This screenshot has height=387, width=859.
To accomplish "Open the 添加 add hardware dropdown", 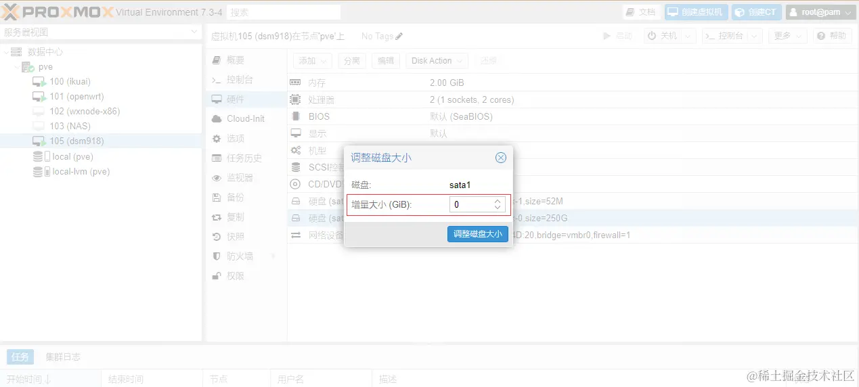I will (x=313, y=61).
